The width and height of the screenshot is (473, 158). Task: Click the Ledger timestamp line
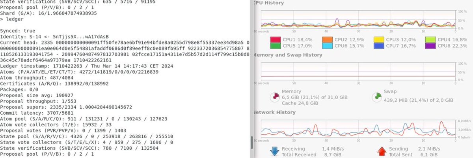click(x=86, y=67)
